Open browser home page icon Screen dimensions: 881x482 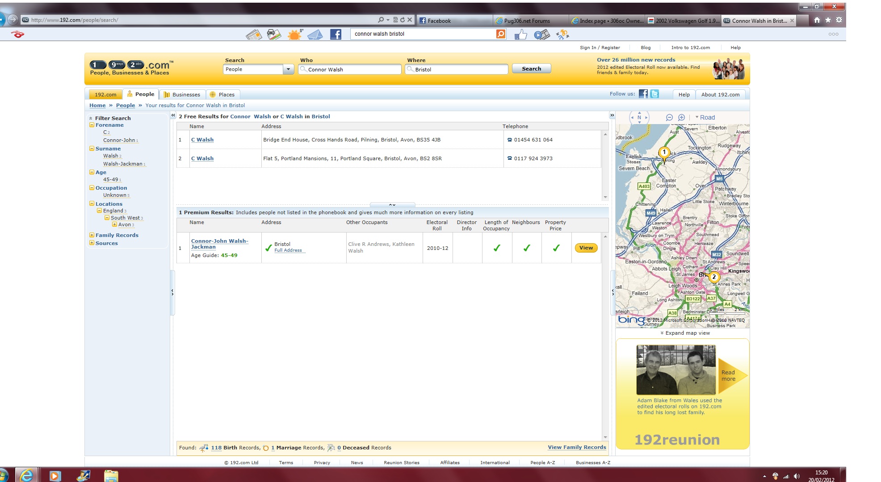point(817,20)
